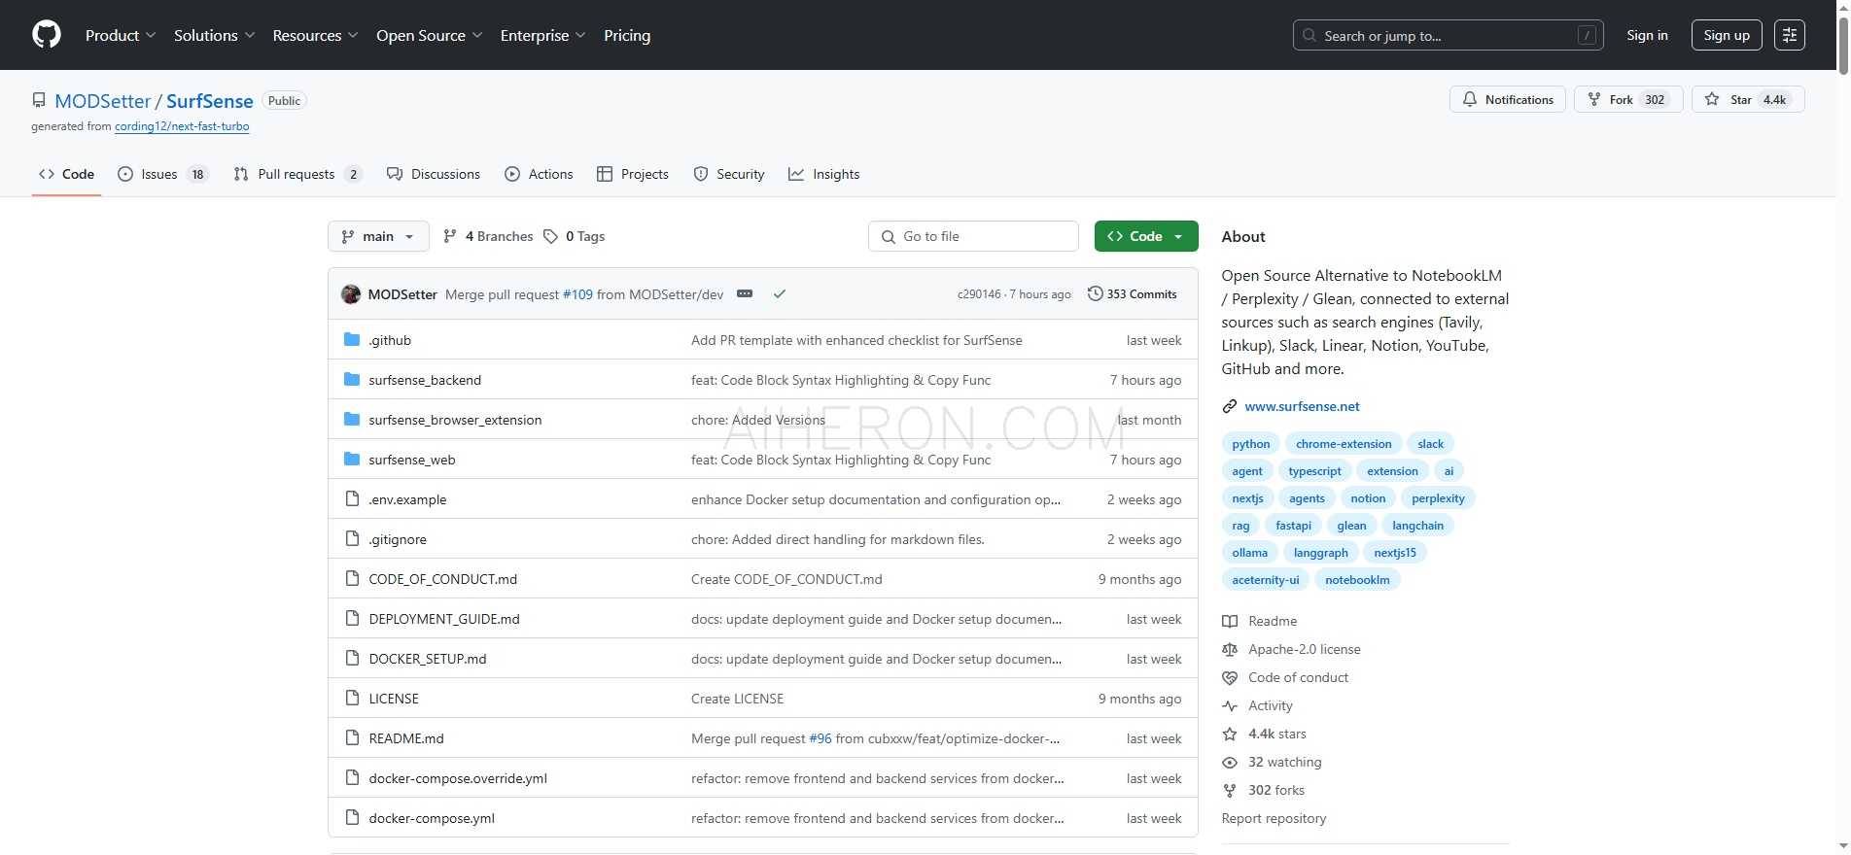Viewport: 1851px width, 855px height.
Task: Click the notebooklm topic tag
Action: pos(1357,580)
